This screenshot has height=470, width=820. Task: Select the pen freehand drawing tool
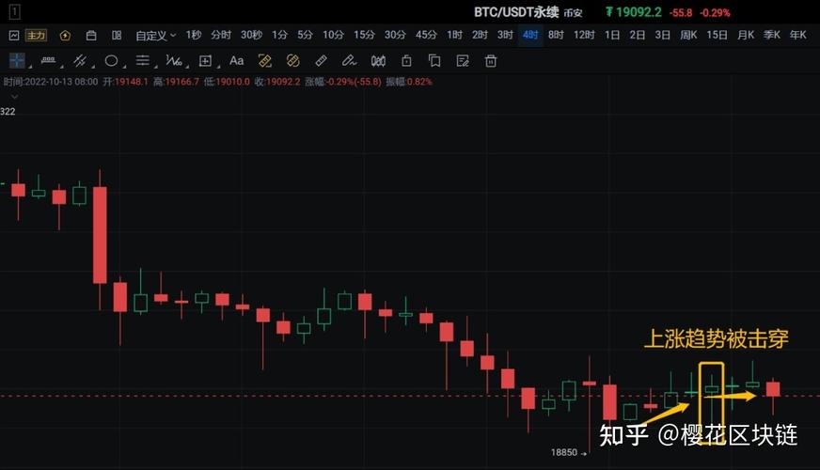click(x=349, y=61)
